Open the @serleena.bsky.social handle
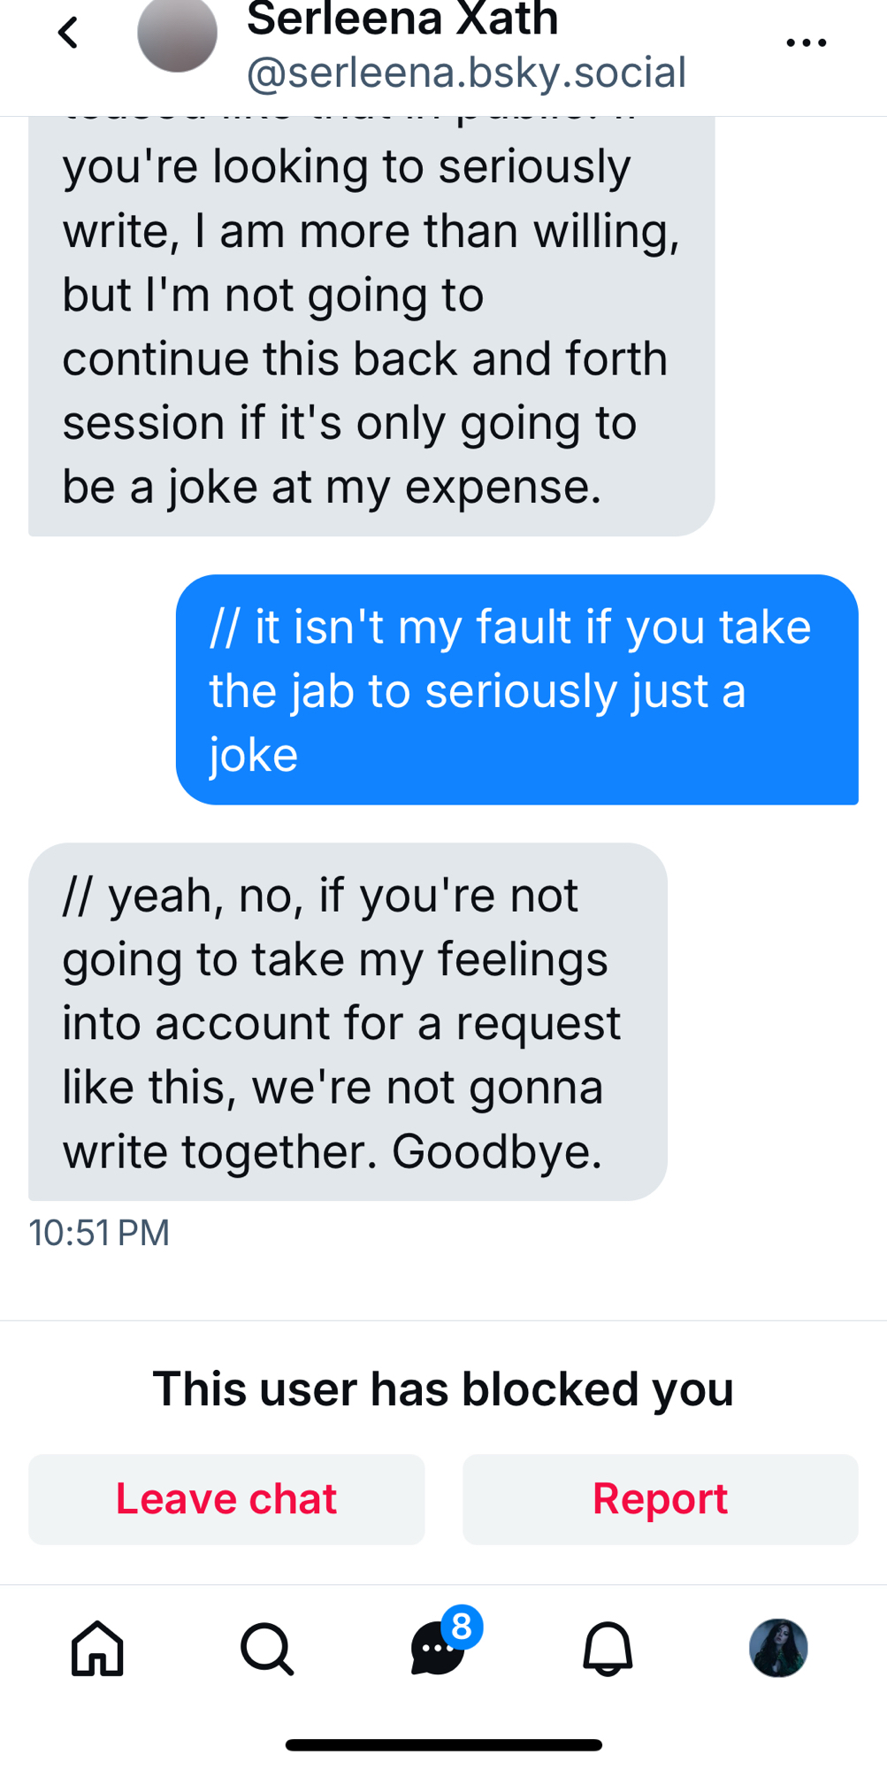Image resolution: width=887 pixels, height=1770 pixels. tap(466, 73)
